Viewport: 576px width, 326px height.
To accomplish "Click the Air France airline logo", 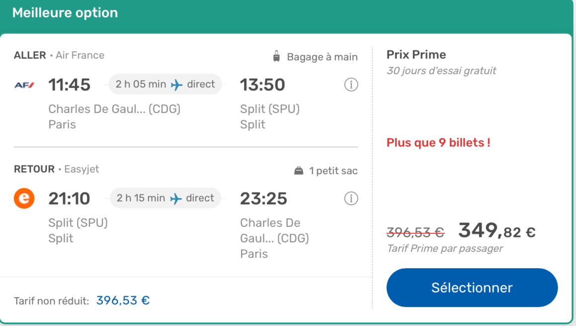I will 24,85.
